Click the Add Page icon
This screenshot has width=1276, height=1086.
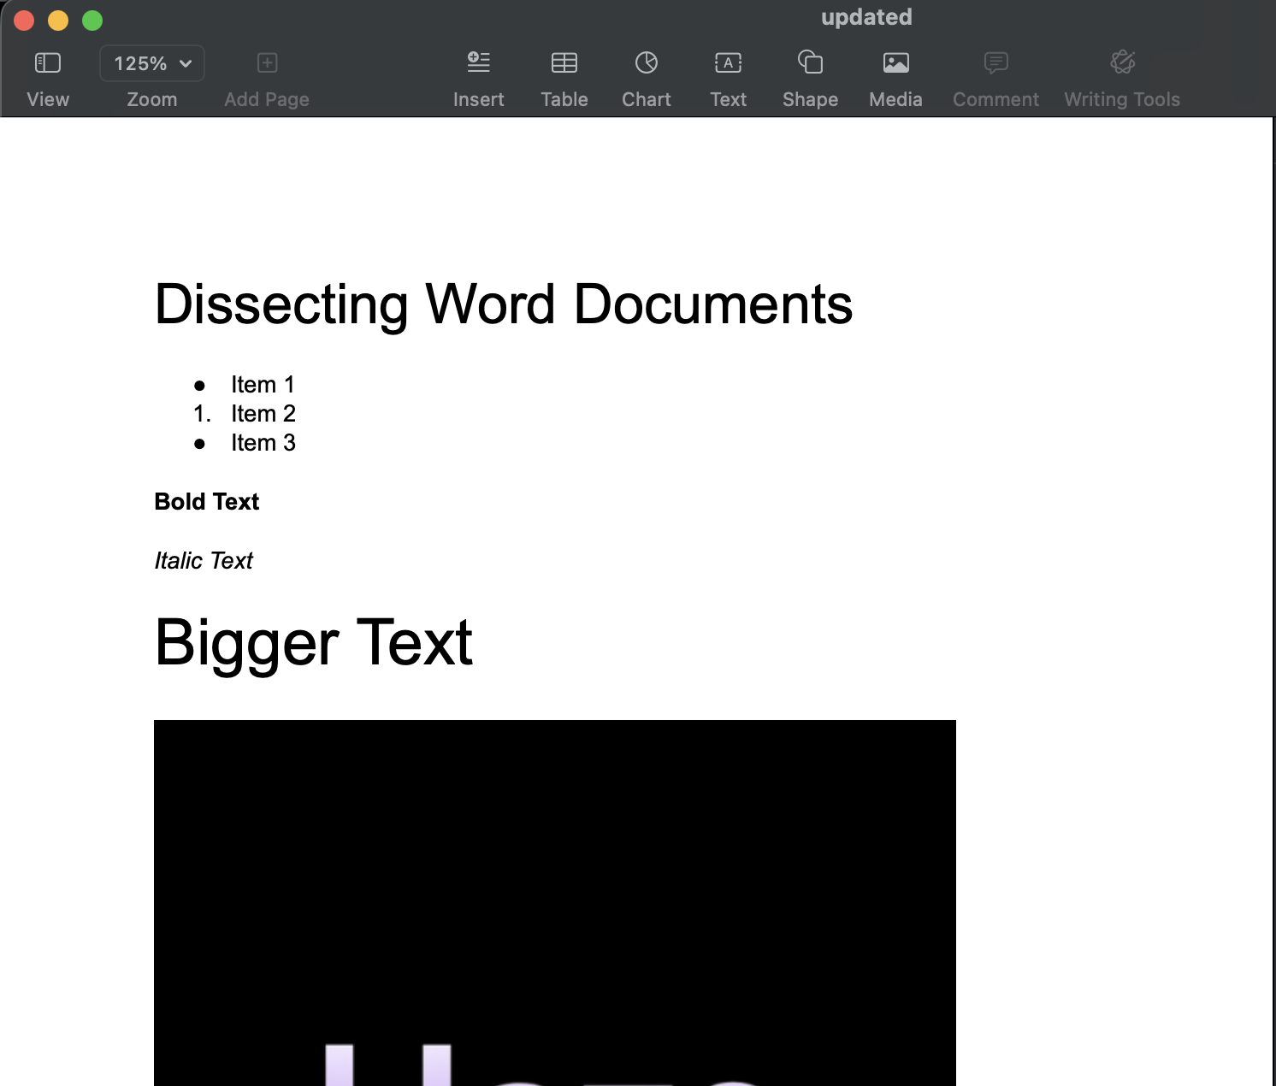pos(267,63)
